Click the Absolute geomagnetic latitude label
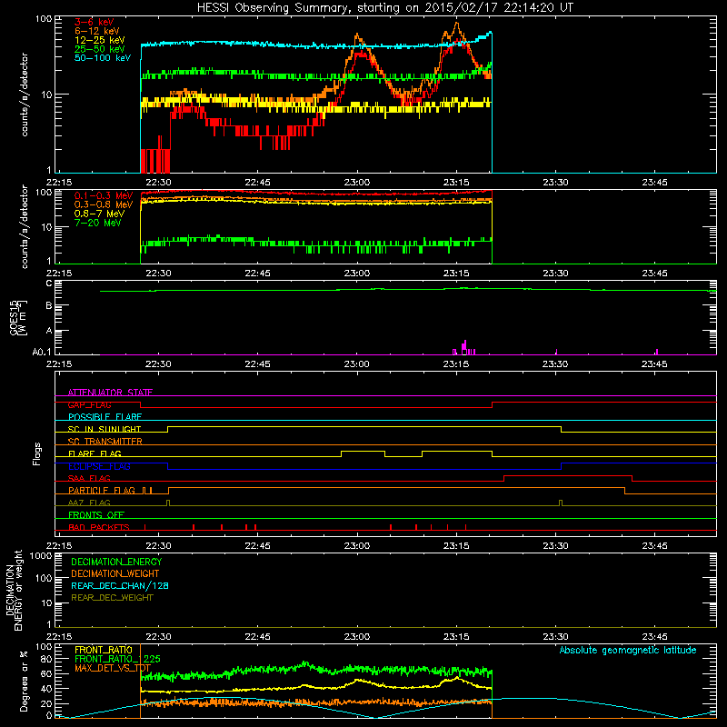The width and height of the screenshot is (727, 727). point(628,650)
